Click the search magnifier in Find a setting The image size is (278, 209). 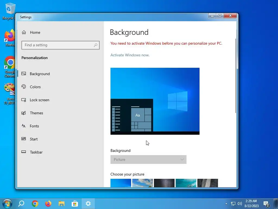(96, 45)
